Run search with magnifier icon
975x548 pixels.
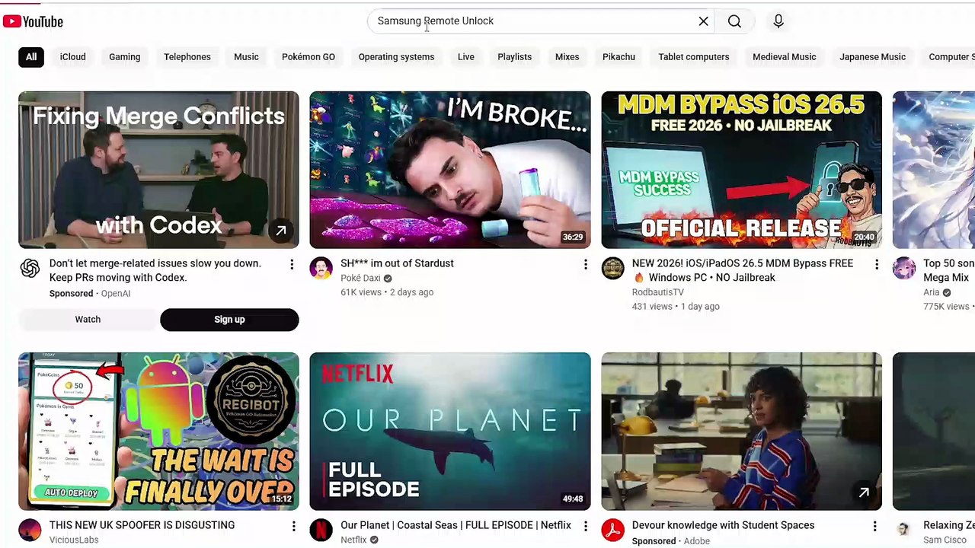point(734,21)
